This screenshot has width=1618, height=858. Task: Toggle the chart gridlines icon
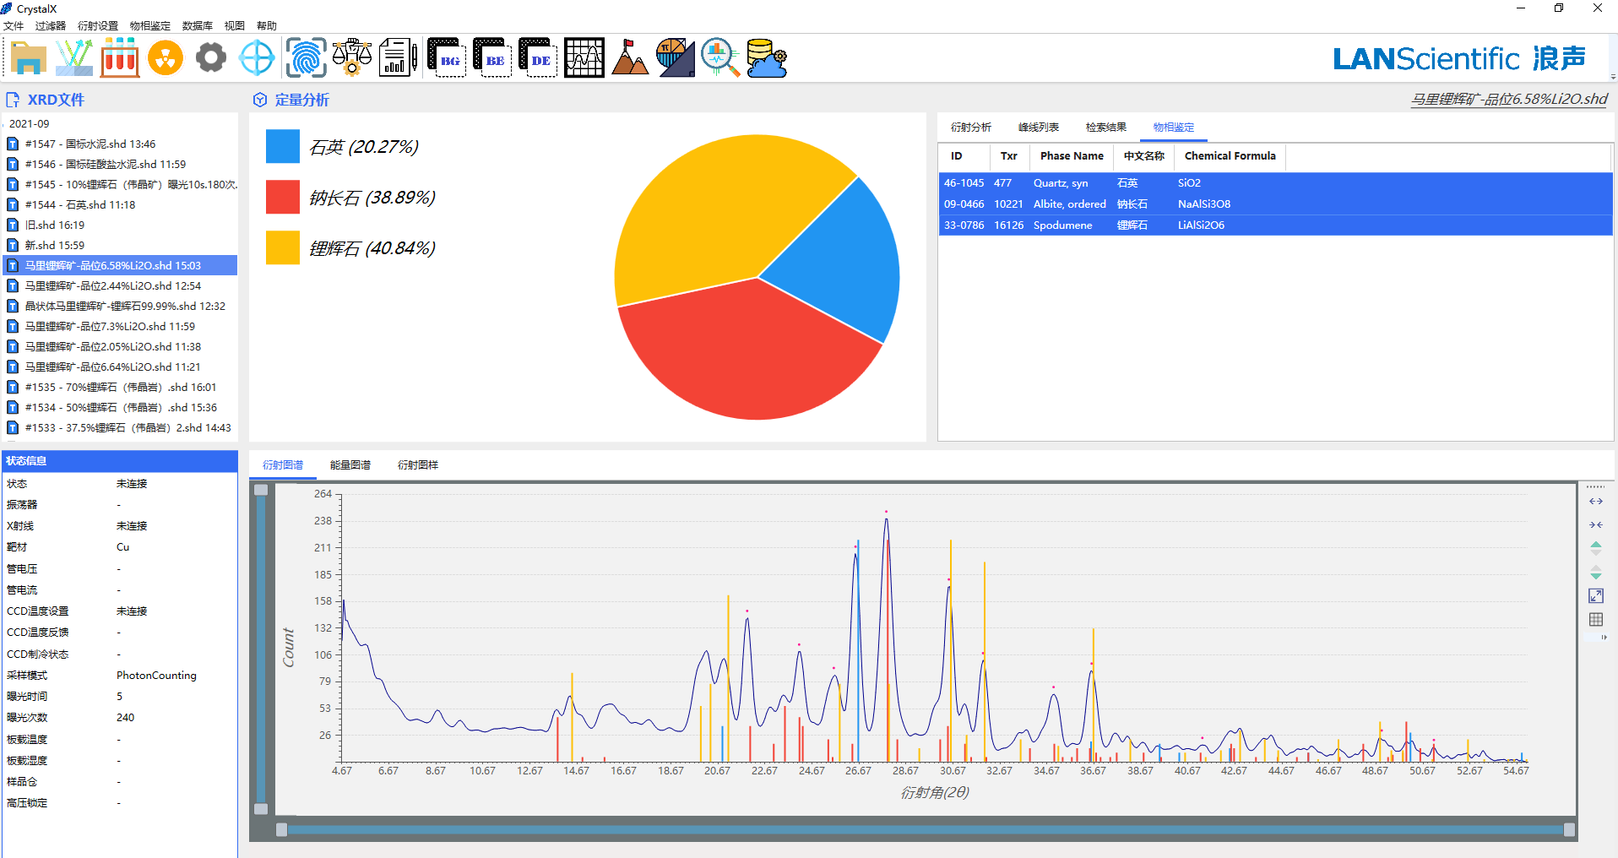pos(1595,620)
